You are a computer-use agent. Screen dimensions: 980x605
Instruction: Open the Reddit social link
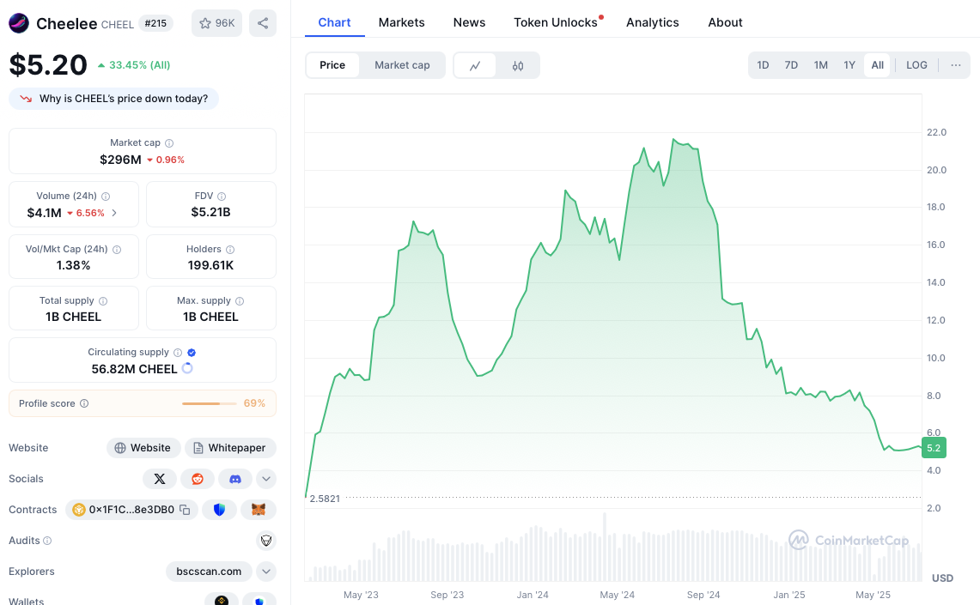point(198,479)
